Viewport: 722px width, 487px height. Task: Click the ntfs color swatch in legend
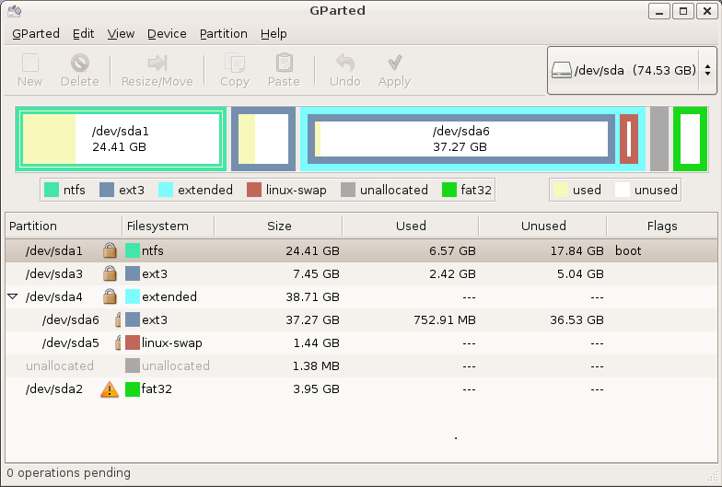[52, 190]
